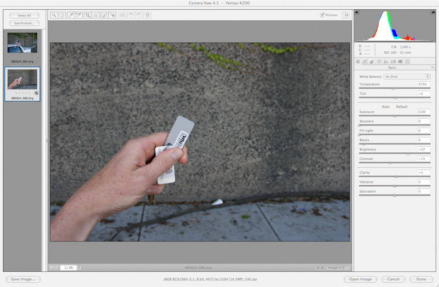
Task: Select the Zoom tool
Action: (x=54, y=15)
